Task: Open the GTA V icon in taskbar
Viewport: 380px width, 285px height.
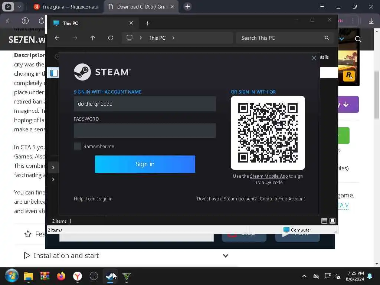Action: 127,276
